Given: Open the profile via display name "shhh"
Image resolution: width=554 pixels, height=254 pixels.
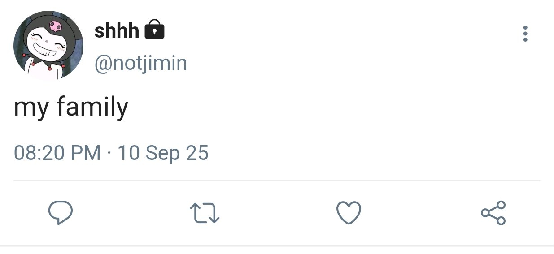Looking at the screenshot, I should 117,30.
